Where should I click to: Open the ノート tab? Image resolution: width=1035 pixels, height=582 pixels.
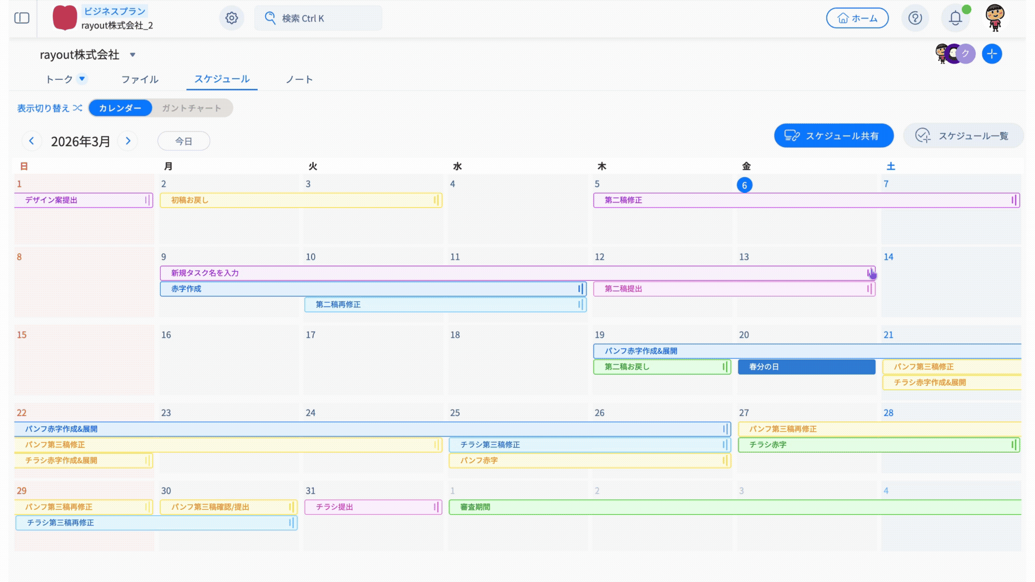click(x=299, y=79)
